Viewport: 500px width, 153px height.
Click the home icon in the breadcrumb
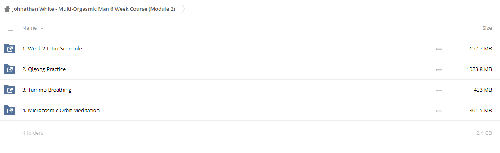pyautogui.click(x=7, y=9)
